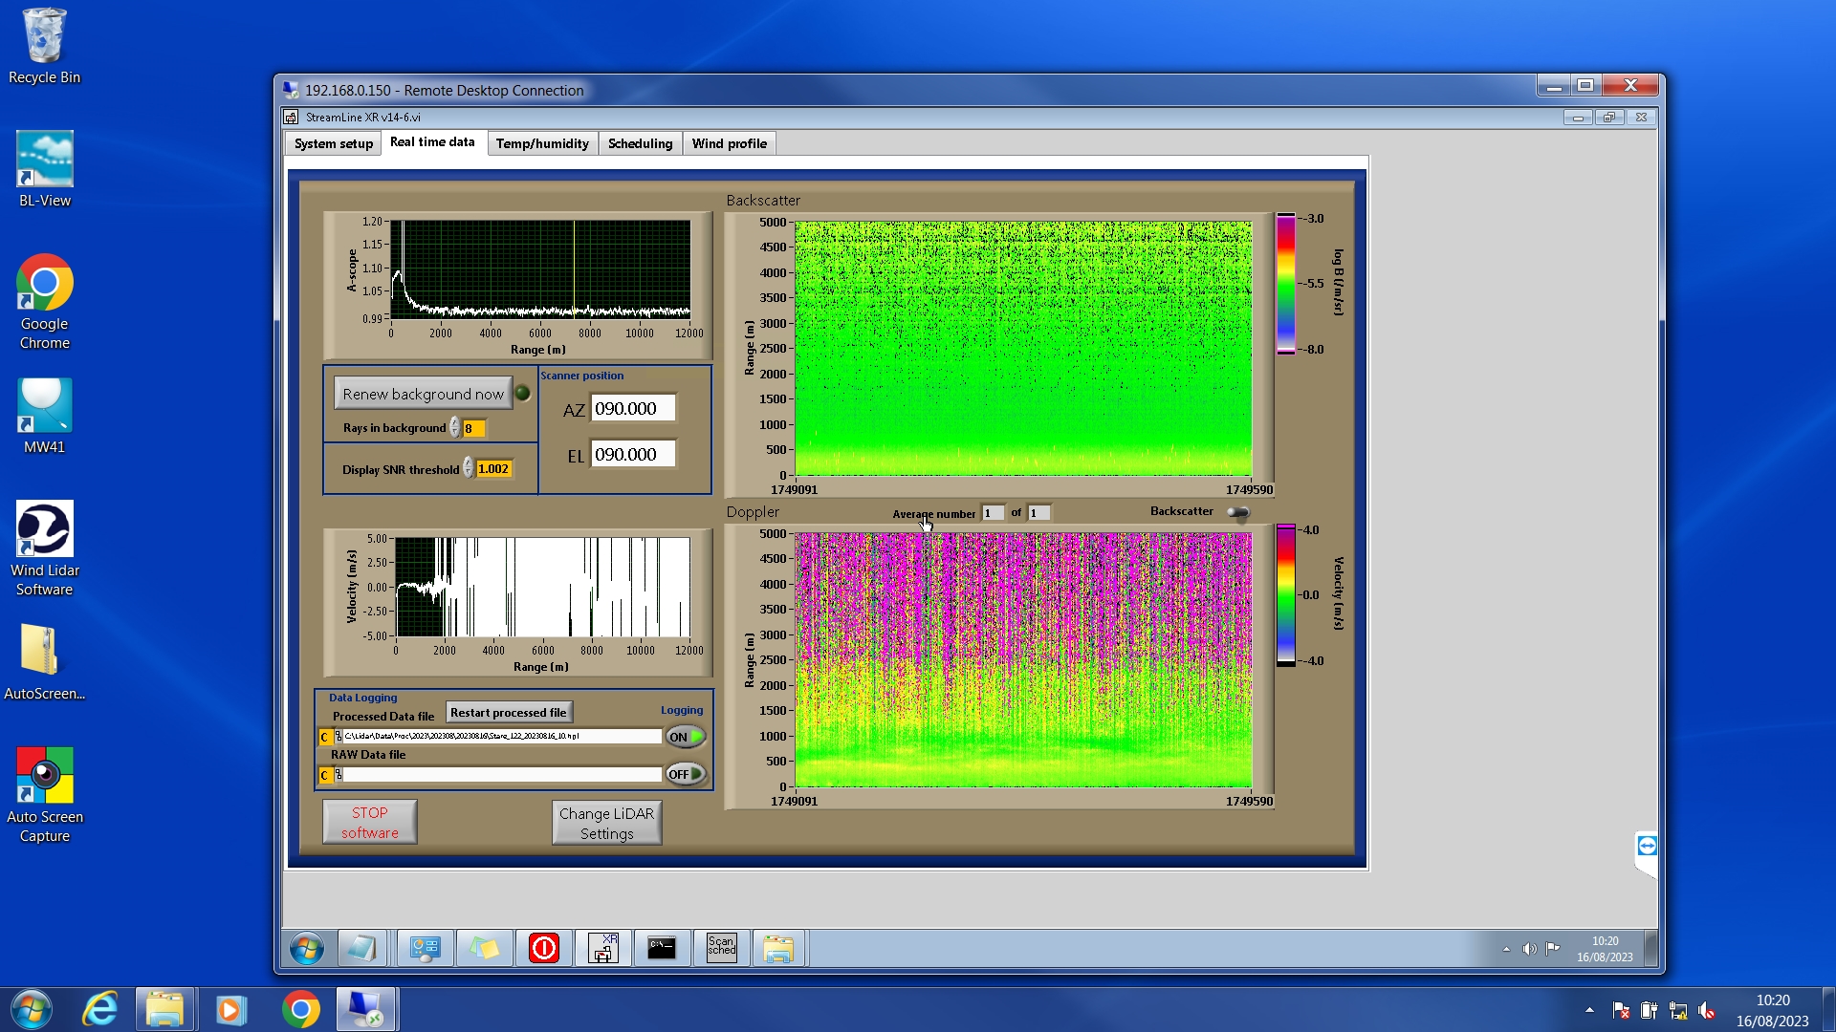Toggle processed data logging ON switch
The image size is (1836, 1032).
click(686, 737)
